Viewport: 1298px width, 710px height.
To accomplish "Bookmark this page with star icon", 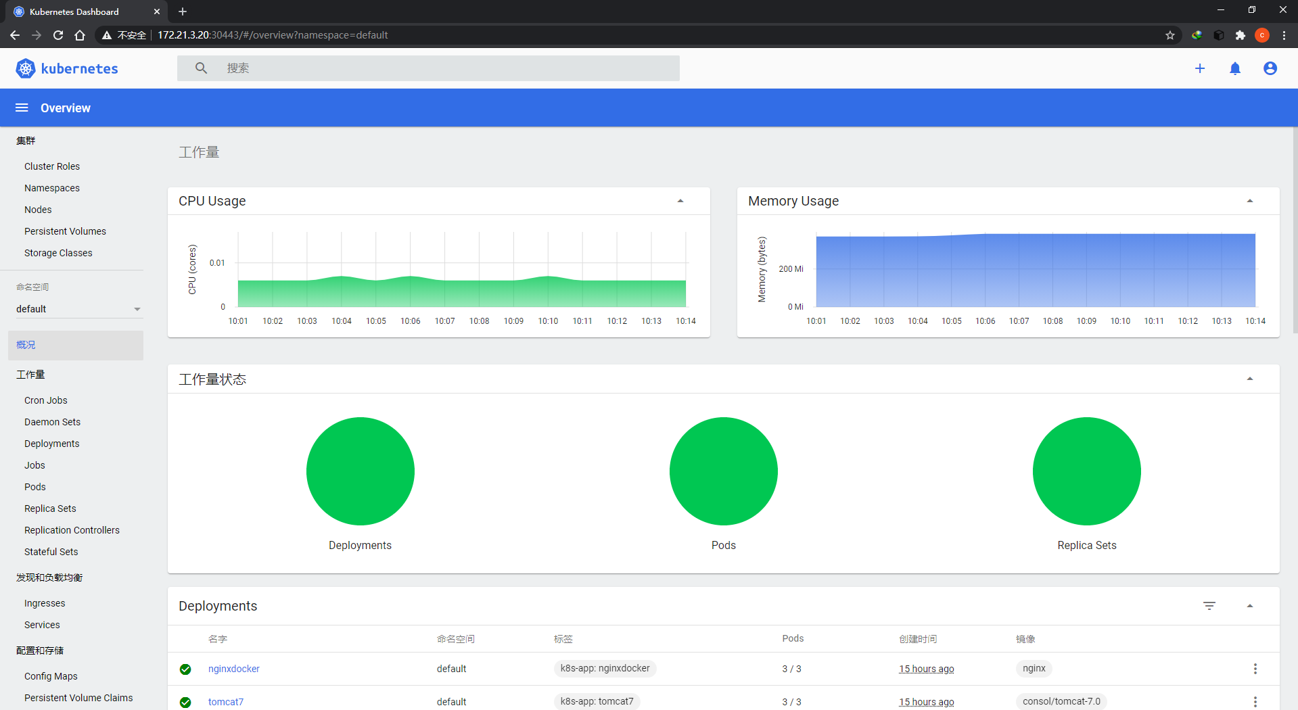I will [x=1170, y=35].
